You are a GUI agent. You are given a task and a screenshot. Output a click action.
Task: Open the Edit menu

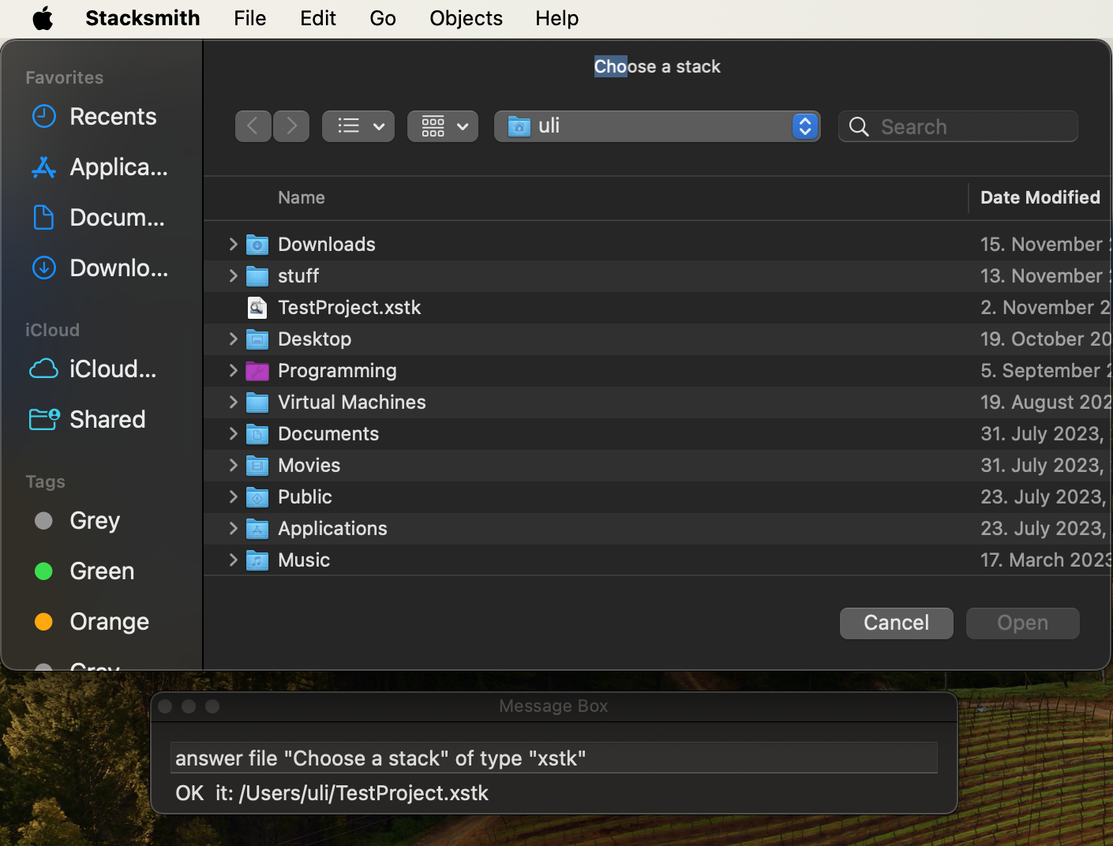pos(318,18)
